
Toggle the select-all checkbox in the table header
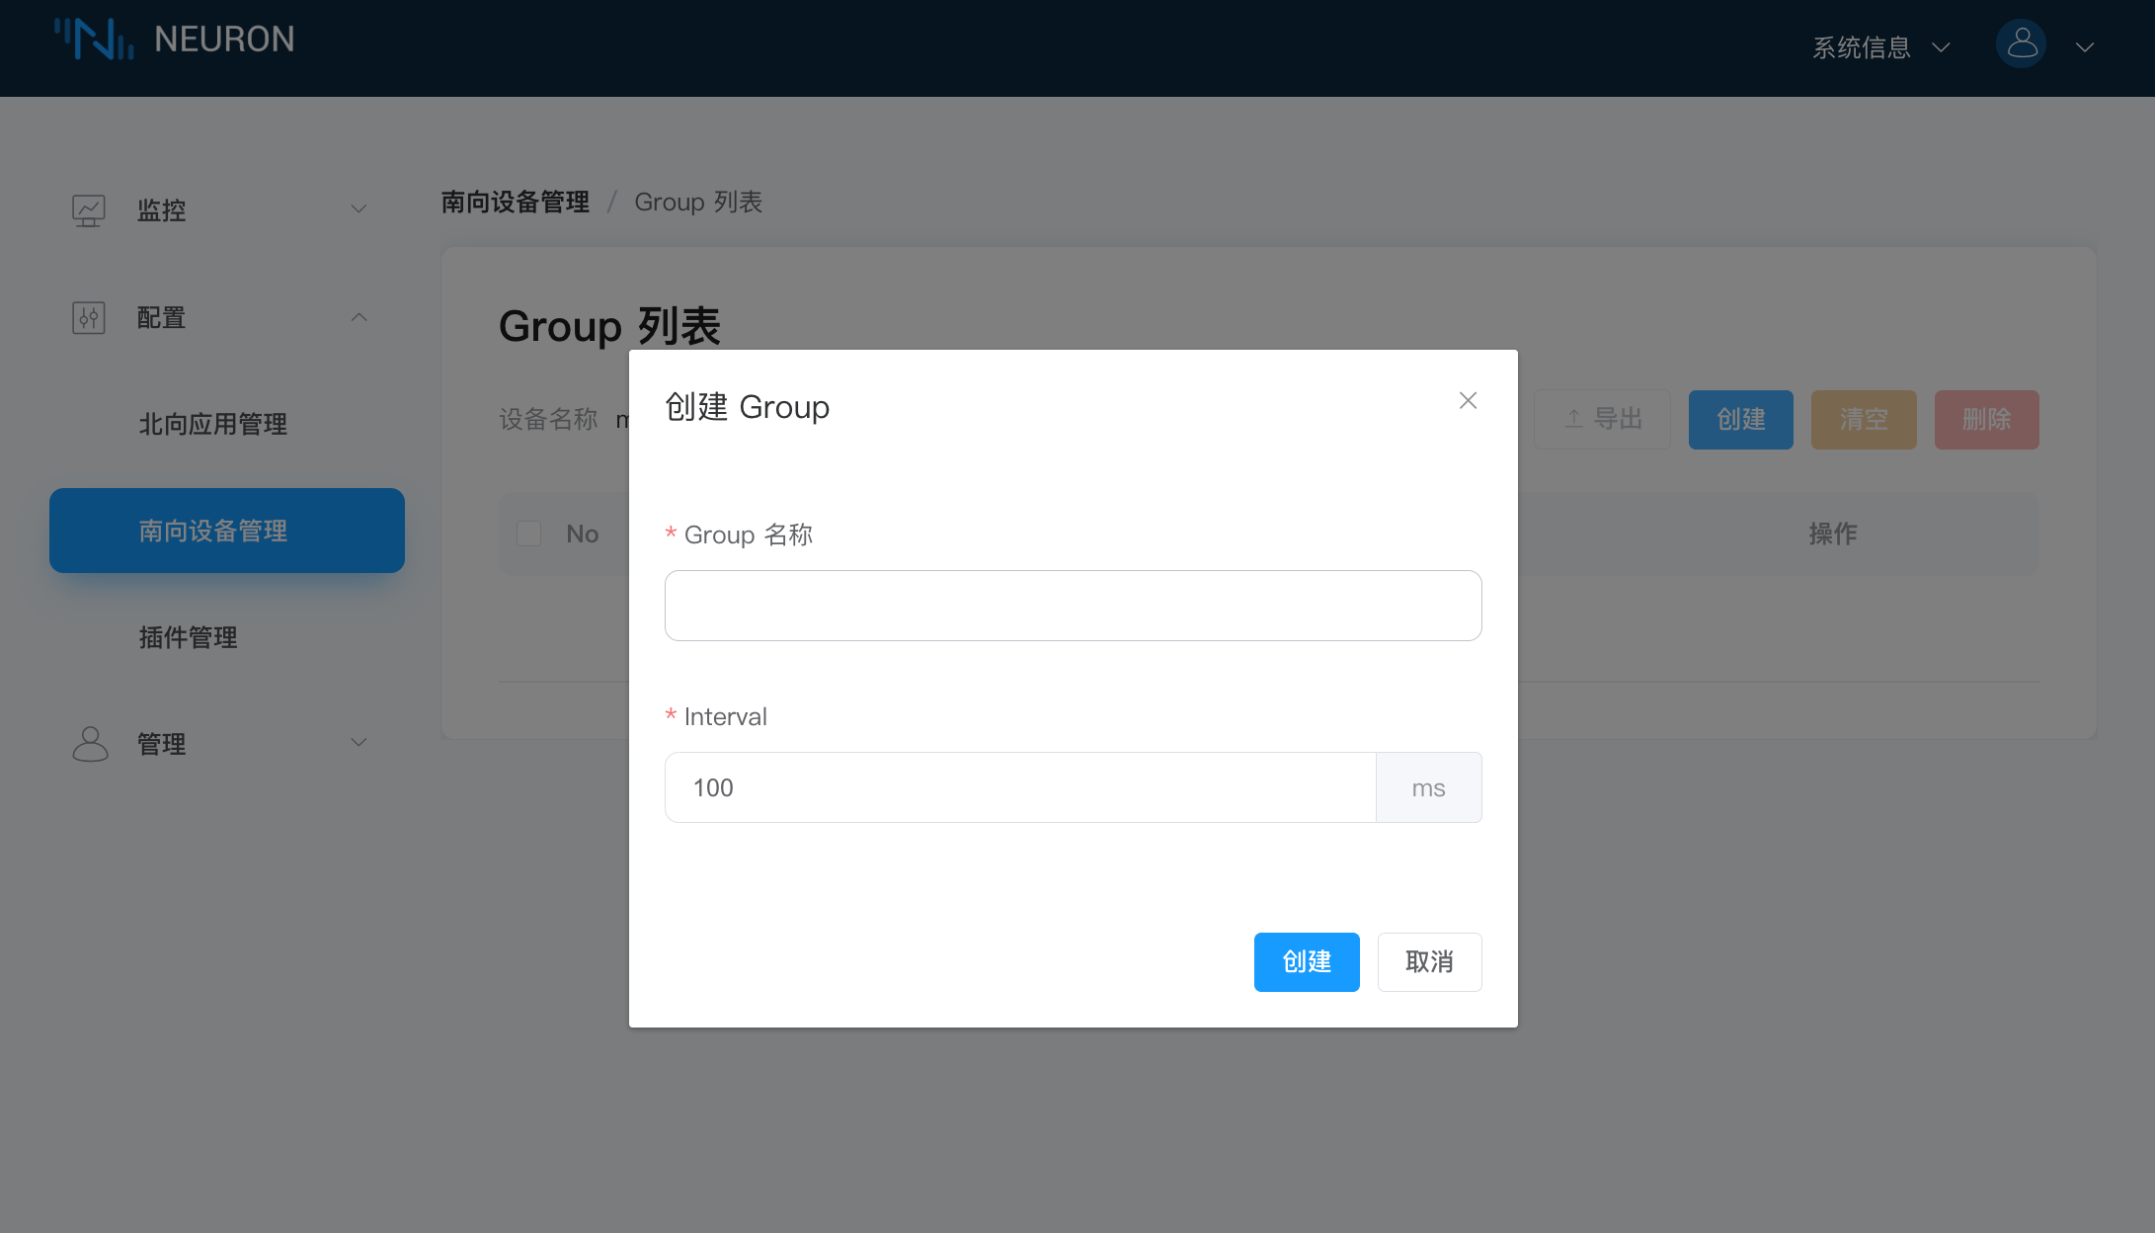[528, 533]
